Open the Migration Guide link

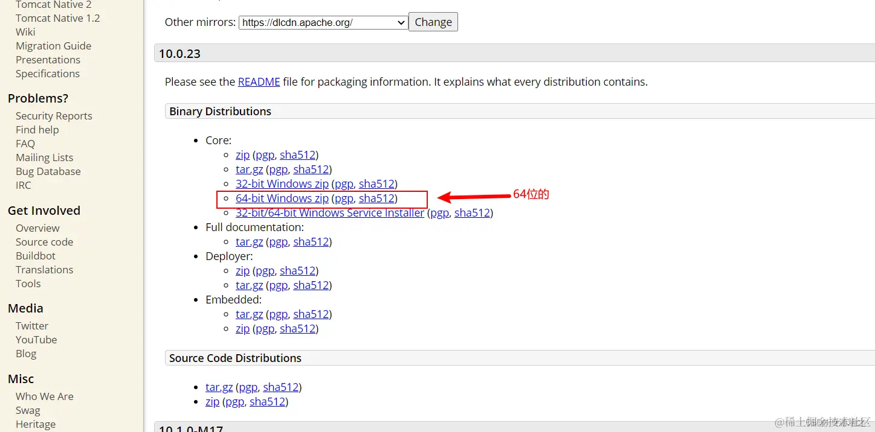coord(53,46)
